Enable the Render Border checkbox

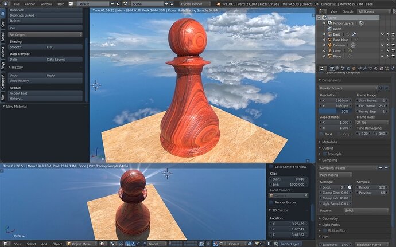(x=271, y=202)
